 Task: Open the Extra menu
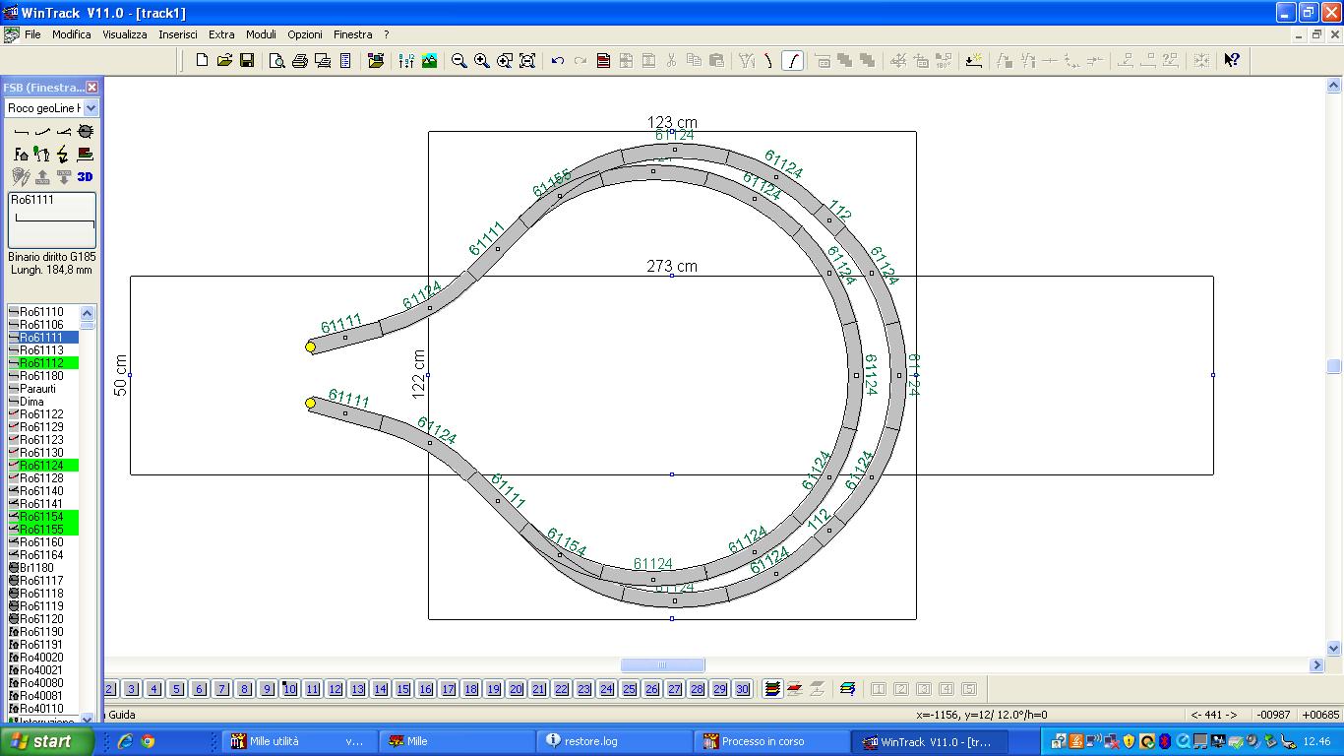[x=221, y=34]
